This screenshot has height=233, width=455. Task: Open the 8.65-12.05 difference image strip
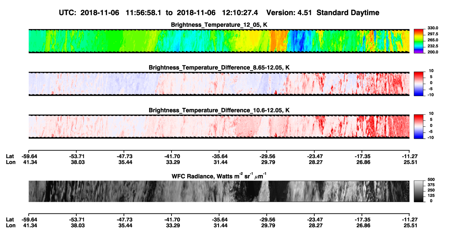(219, 84)
